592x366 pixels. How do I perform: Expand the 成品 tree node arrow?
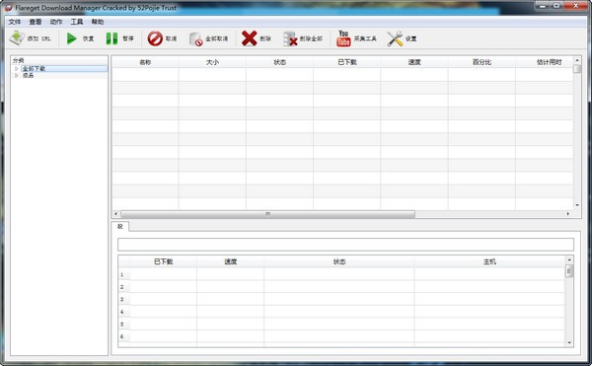(x=16, y=75)
